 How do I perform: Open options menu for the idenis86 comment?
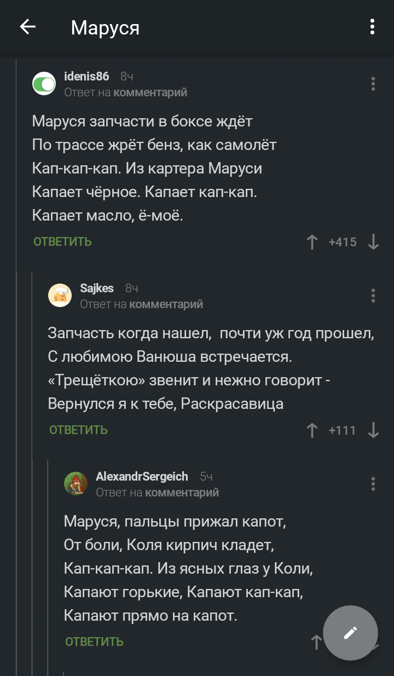tap(373, 84)
